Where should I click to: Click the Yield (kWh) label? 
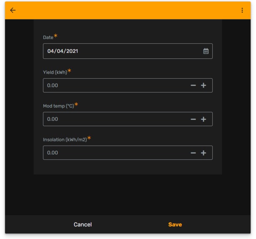coord(55,72)
